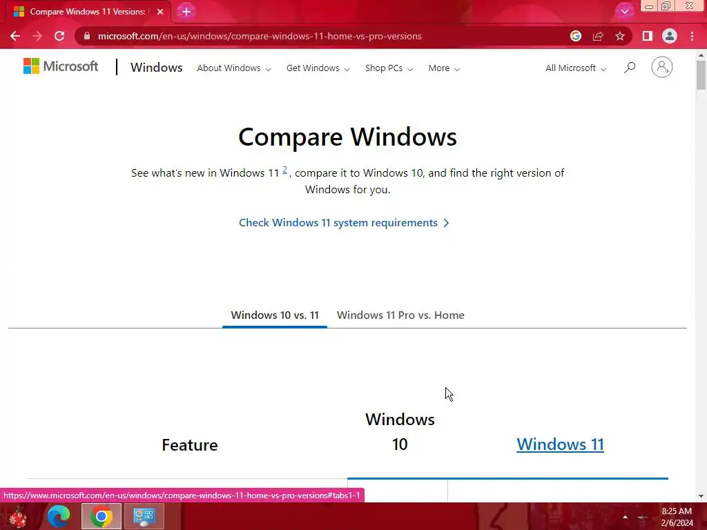Click the share page icon
707x530 pixels.
click(x=598, y=36)
